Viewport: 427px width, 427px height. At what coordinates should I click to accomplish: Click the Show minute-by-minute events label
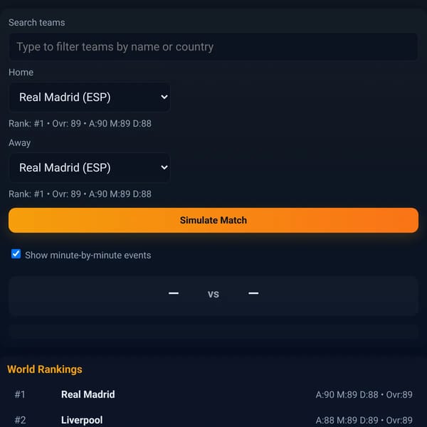(88, 255)
